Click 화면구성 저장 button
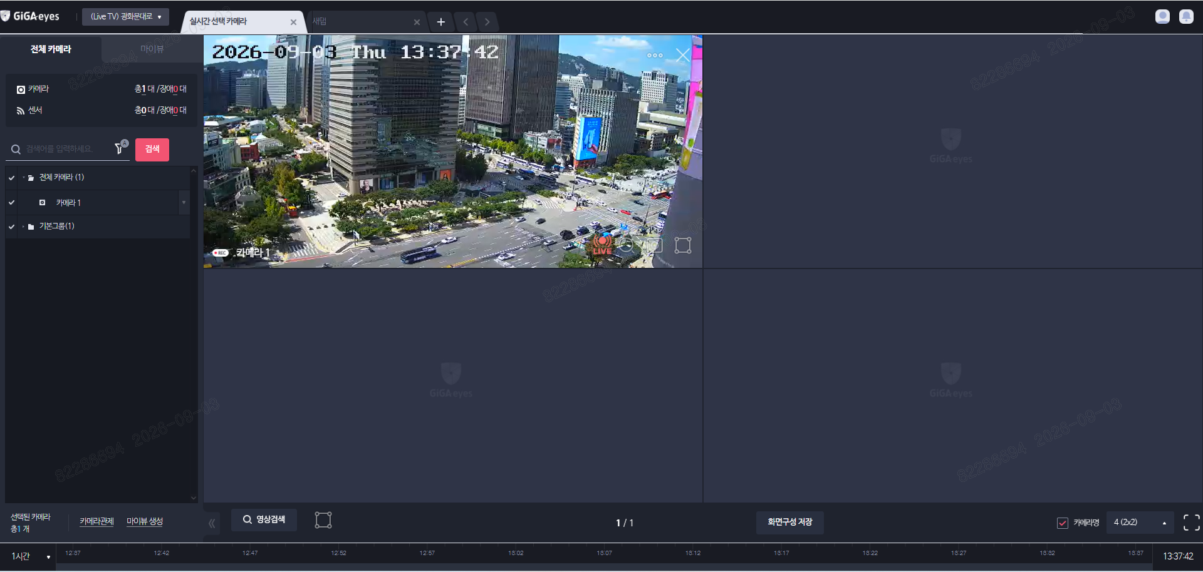The image size is (1203, 572). 789,522
